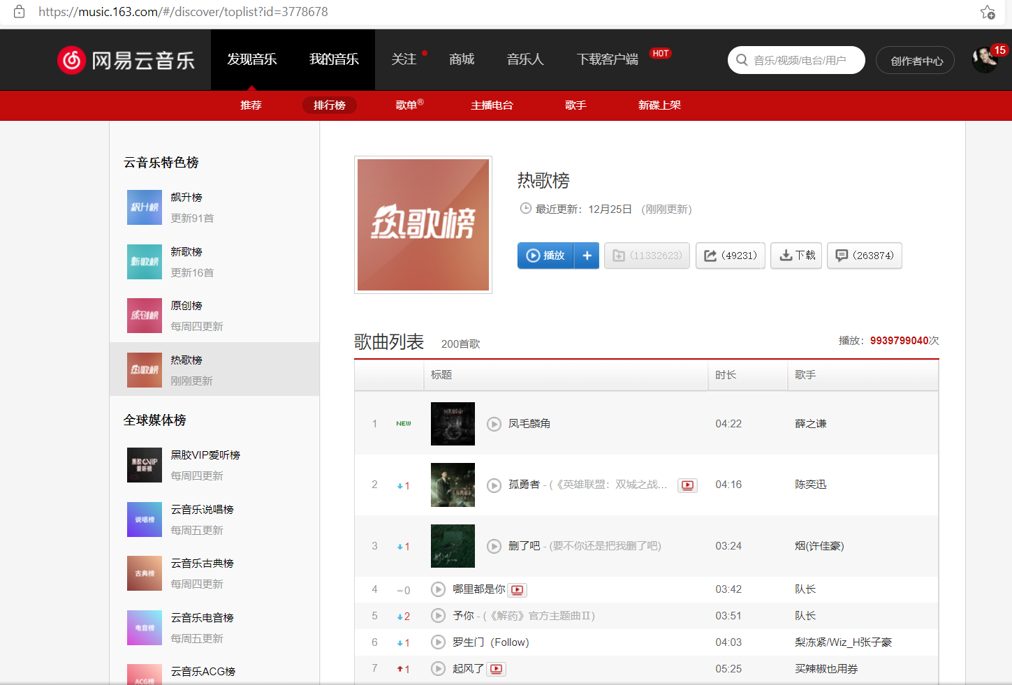Open the 商城 tab
The width and height of the screenshot is (1012, 685).
462,59
